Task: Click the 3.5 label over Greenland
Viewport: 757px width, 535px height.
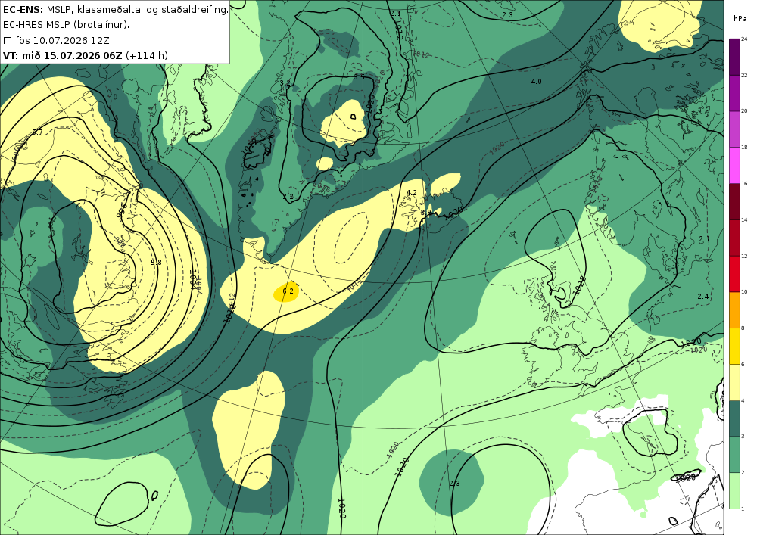Action: (x=359, y=77)
